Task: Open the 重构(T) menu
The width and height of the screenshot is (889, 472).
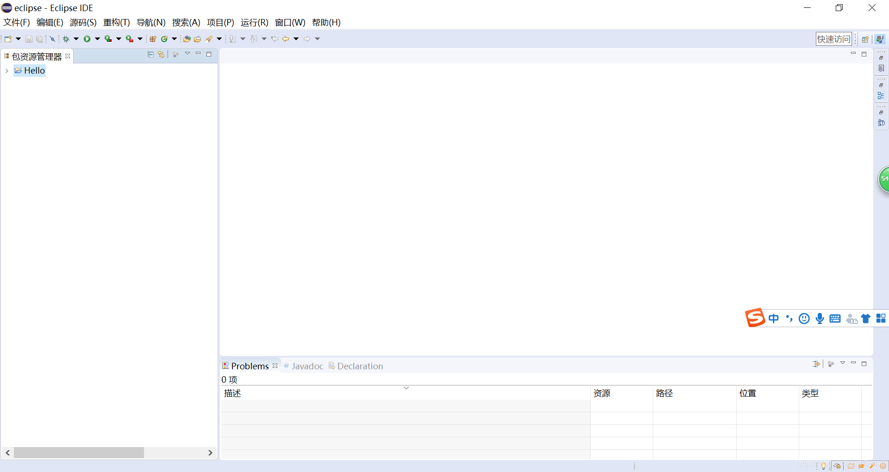Action: pos(116,22)
